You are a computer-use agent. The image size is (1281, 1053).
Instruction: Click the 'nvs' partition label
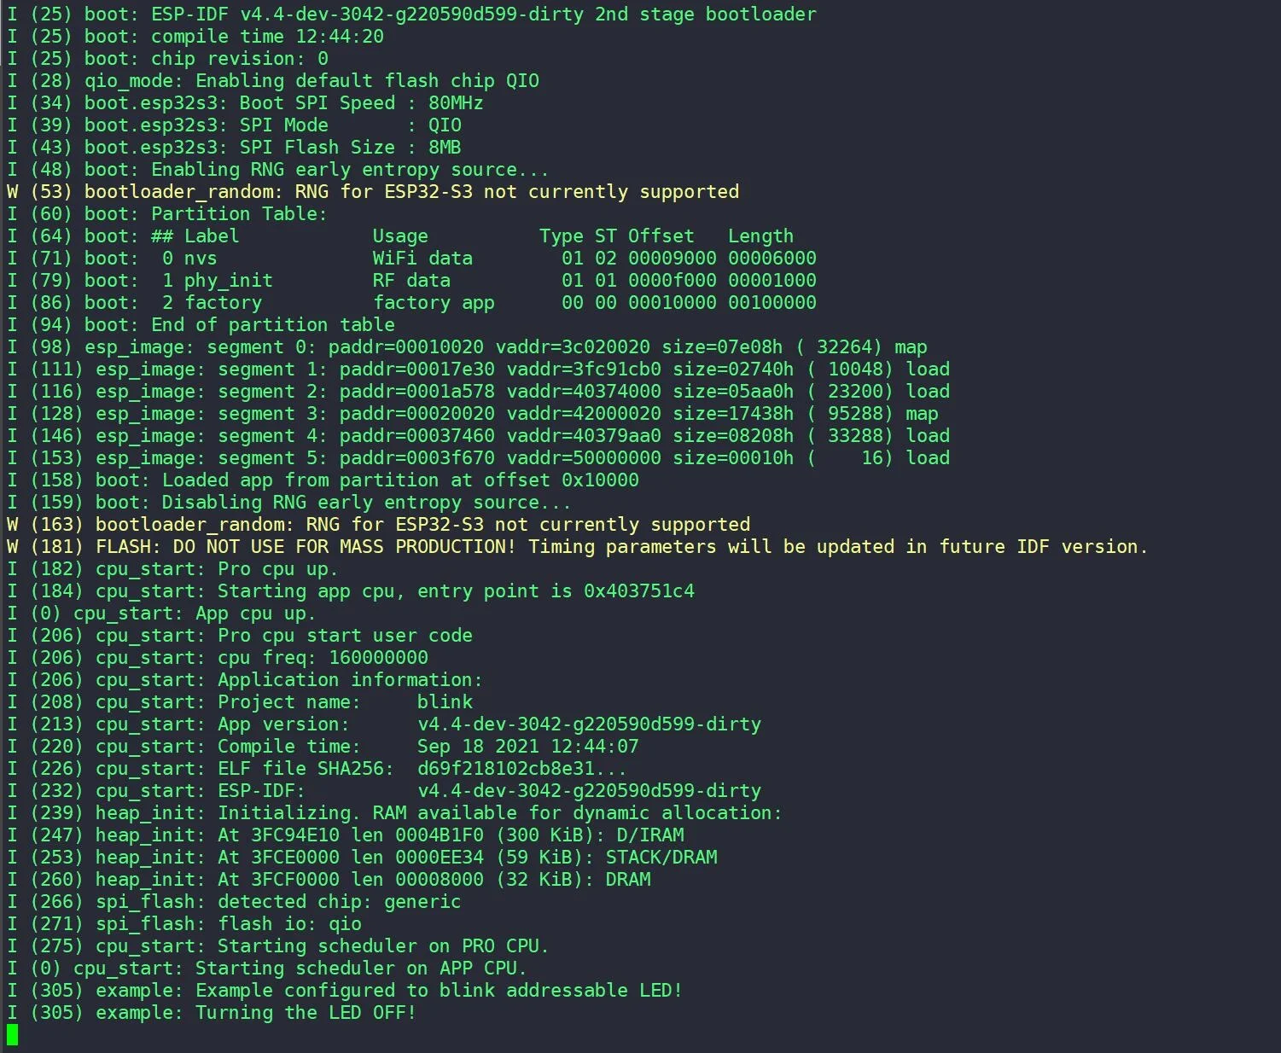tap(201, 259)
